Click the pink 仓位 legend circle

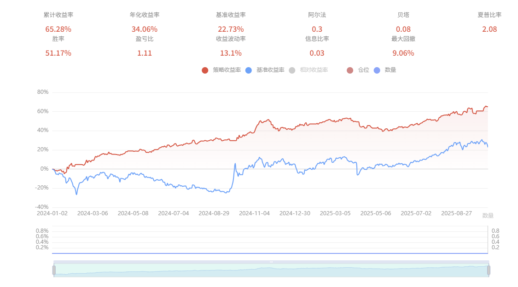(350, 70)
